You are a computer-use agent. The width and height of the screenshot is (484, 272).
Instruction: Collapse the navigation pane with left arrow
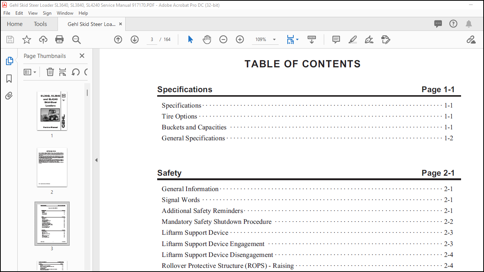pyautogui.click(x=96, y=160)
